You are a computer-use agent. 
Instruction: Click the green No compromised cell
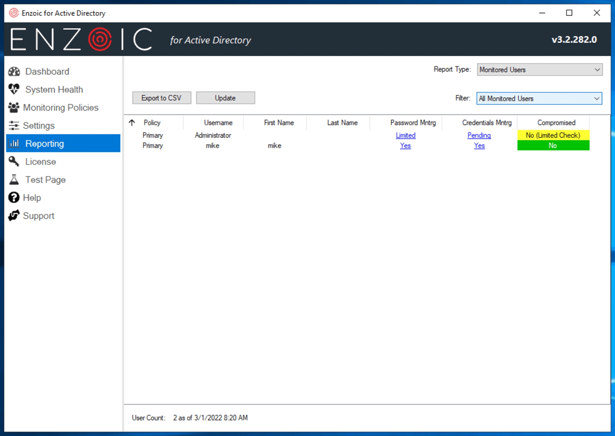pos(553,146)
